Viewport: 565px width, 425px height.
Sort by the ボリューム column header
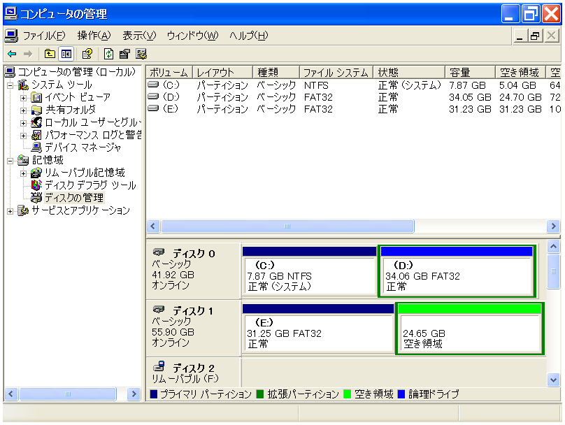169,73
